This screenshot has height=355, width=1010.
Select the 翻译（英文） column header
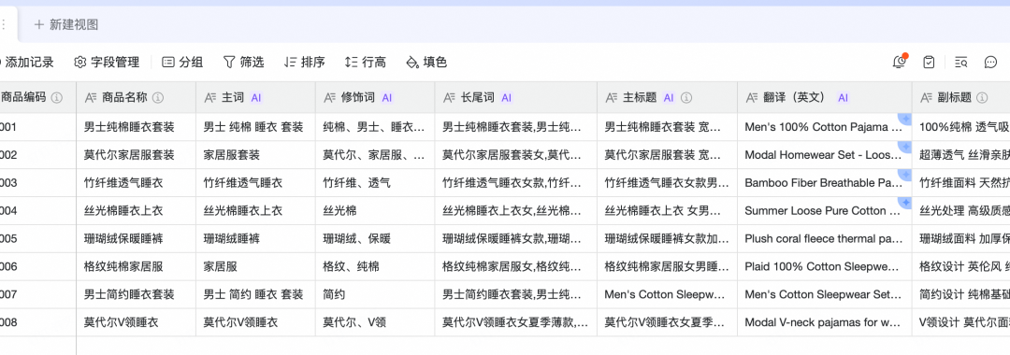click(825, 98)
